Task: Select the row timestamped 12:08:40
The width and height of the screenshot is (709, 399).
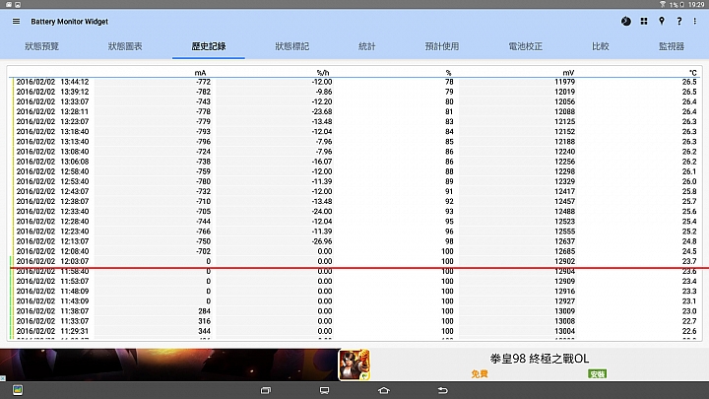Action: pyautogui.click(x=354, y=251)
